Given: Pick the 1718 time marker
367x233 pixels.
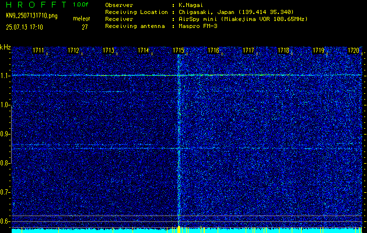Looking at the screenshot, I should (x=283, y=50).
